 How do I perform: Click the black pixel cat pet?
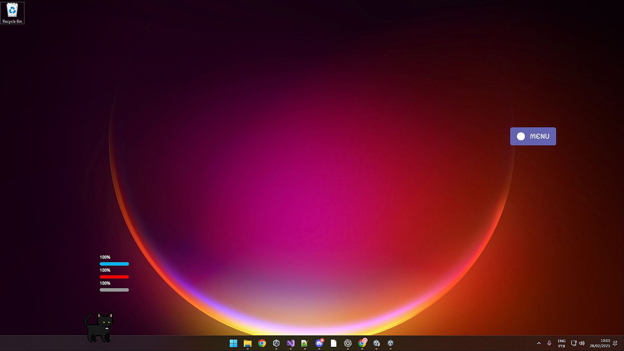99,328
